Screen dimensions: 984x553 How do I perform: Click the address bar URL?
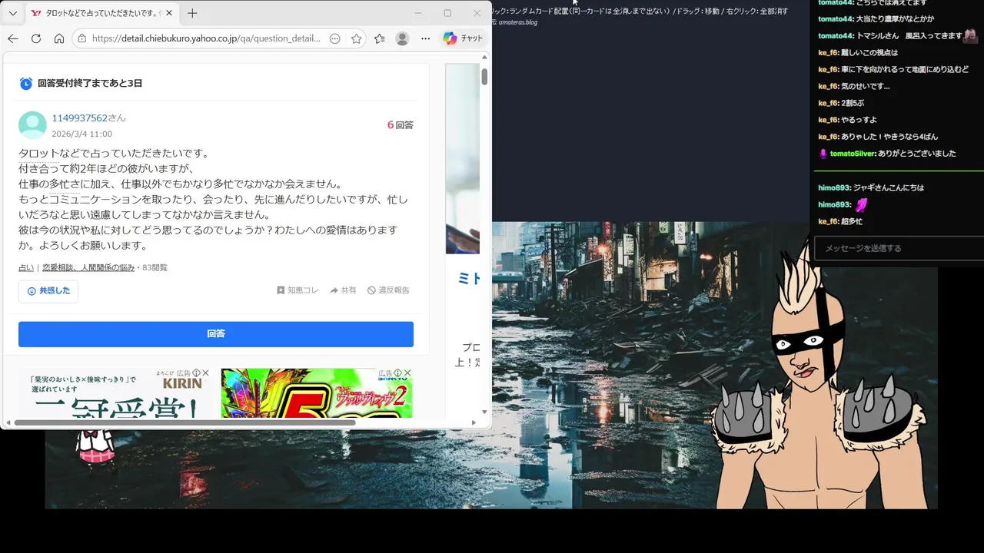(206, 38)
